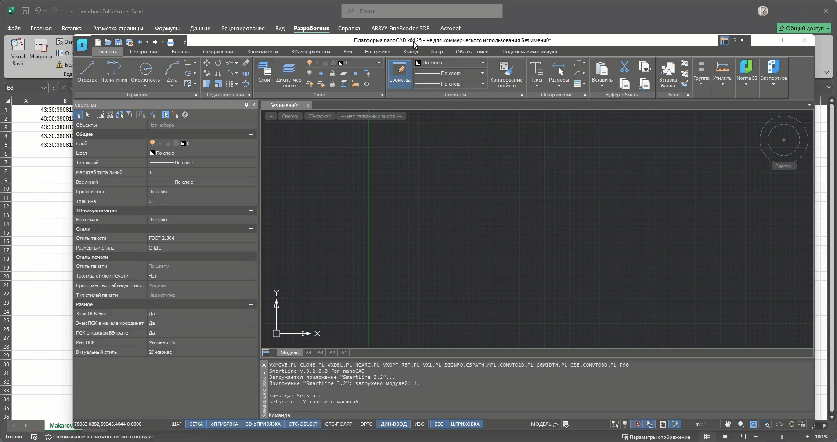Select the Eraser tool icon

(x=246, y=63)
